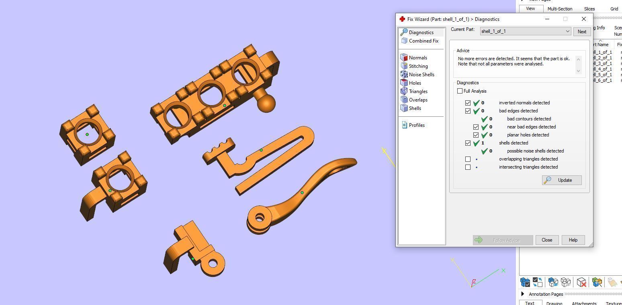
Task: Open the Combined Fix page
Action: point(419,41)
